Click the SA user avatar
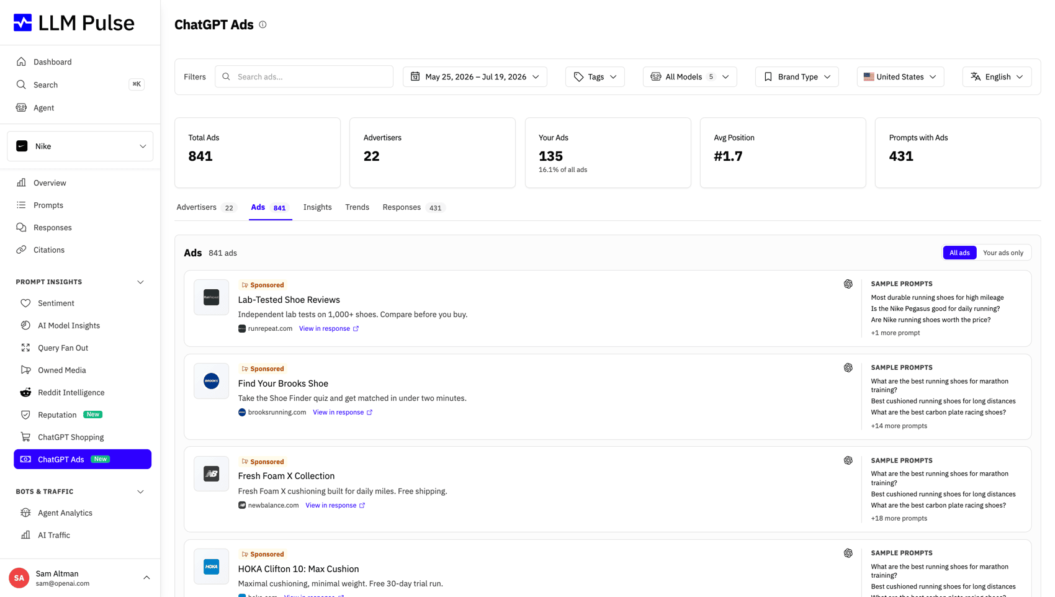This screenshot has width=1055, height=597. pos(19,578)
